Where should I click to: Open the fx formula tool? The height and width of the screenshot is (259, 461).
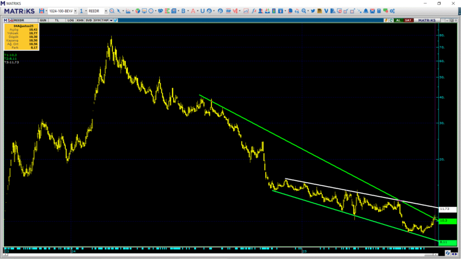[x=254, y=11]
